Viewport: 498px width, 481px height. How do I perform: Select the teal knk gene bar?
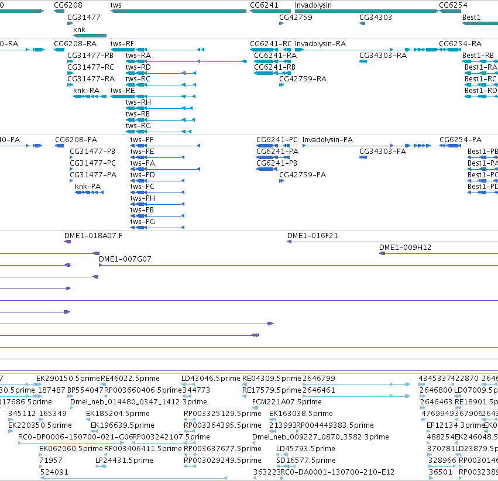90,36
